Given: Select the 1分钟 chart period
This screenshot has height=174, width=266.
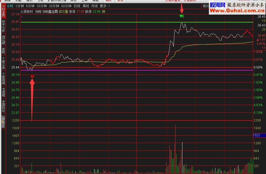Looking at the screenshot, I should [20, 6].
